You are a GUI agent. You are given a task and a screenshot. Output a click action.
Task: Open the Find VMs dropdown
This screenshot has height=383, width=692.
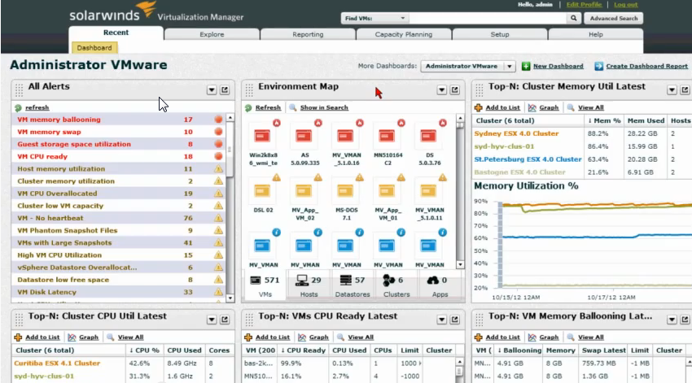click(374, 18)
